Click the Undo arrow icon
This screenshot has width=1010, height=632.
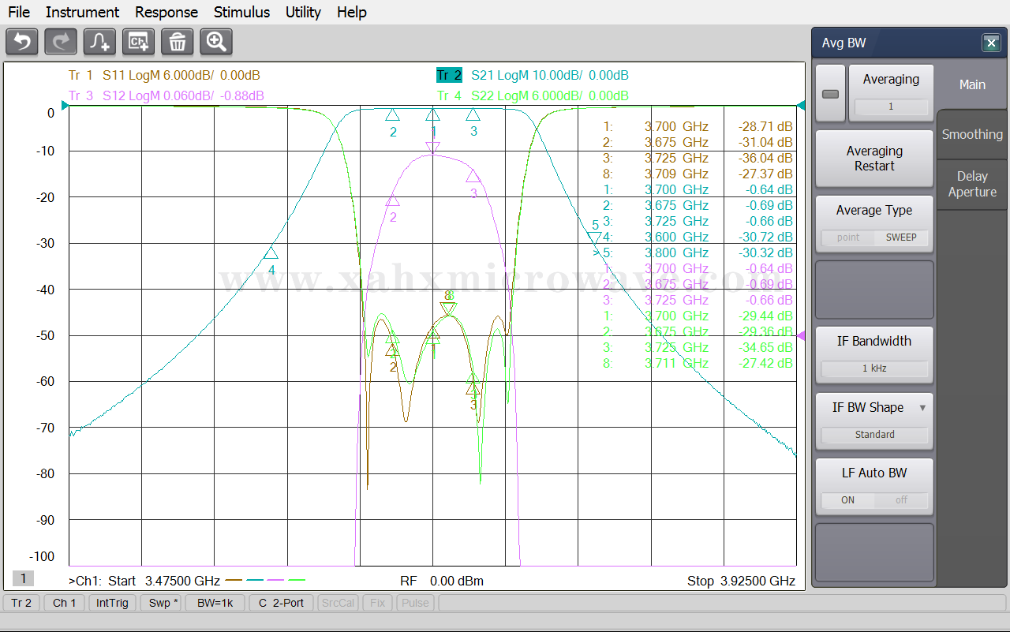coord(22,42)
